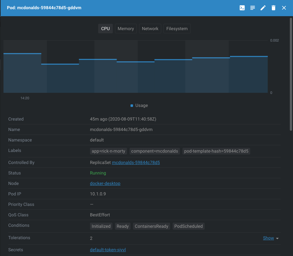Close the pod details panel
Image resolution: width=293 pixels, height=256 pixels.
pos(284,8)
